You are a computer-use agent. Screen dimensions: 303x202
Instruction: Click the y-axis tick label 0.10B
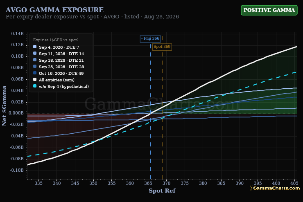[x=17, y=56]
